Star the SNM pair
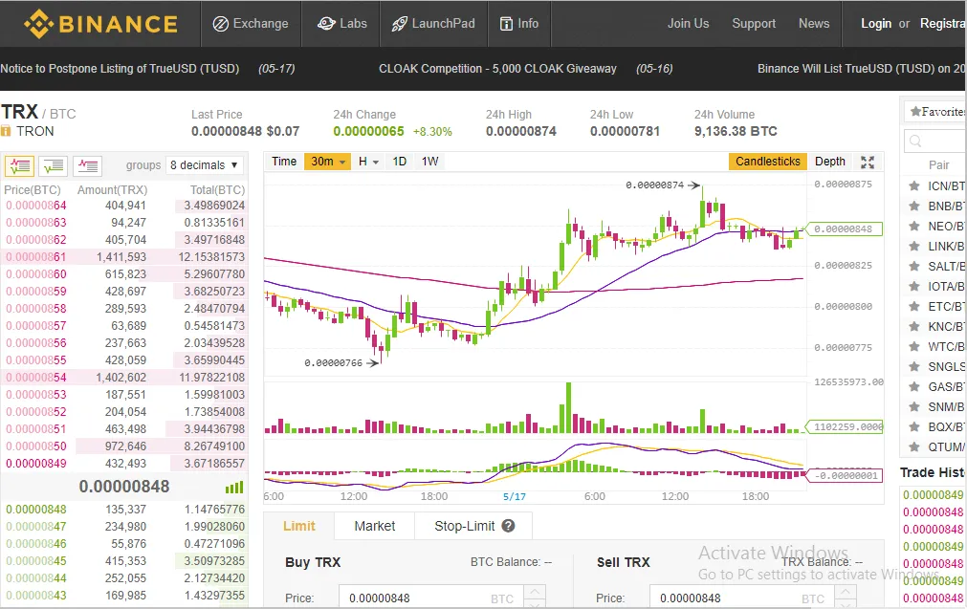This screenshot has height=609, width=967. tap(914, 406)
